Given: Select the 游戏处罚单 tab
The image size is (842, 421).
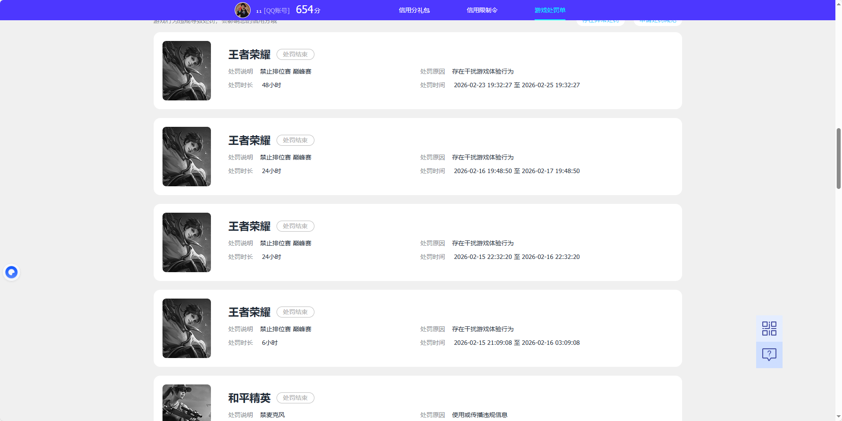Looking at the screenshot, I should tap(550, 10).
